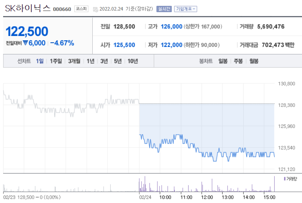Toggle the 실시간 real-time button
The width and height of the screenshot is (302, 203).
click(164, 9)
